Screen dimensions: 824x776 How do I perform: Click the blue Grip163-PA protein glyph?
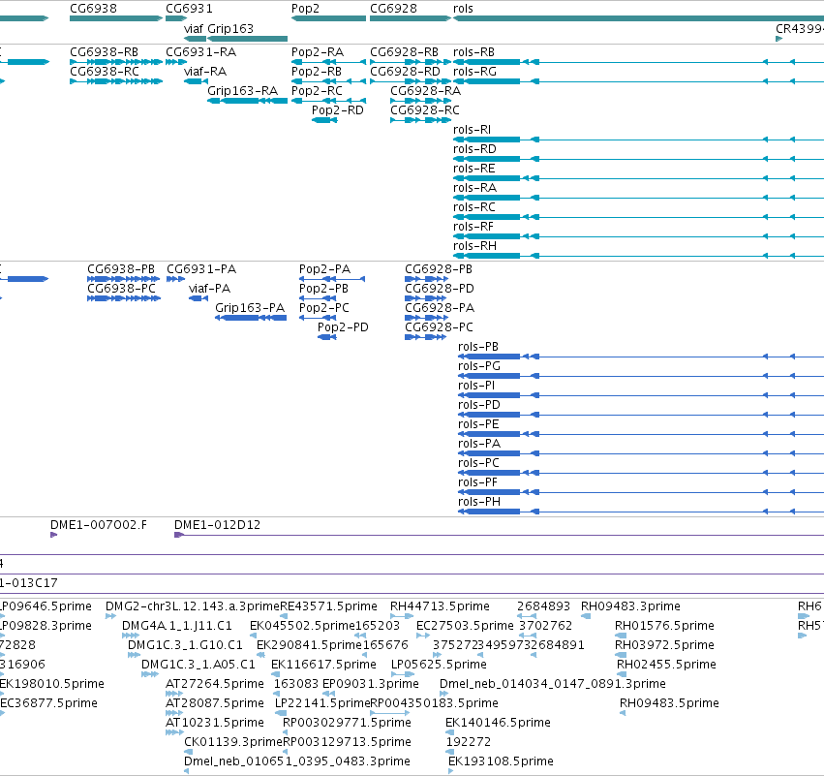point(251,318)
